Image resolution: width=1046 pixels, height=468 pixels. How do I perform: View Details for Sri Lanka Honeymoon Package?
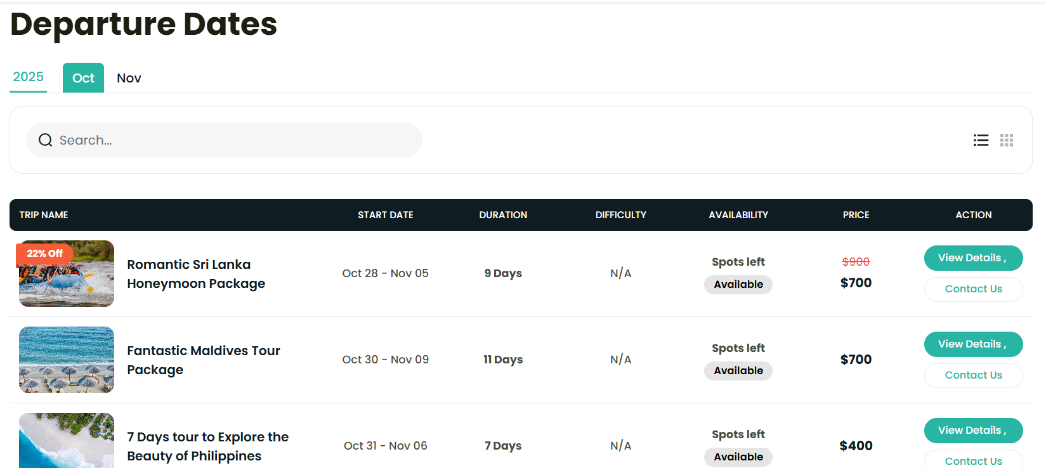tap(973, 258)
